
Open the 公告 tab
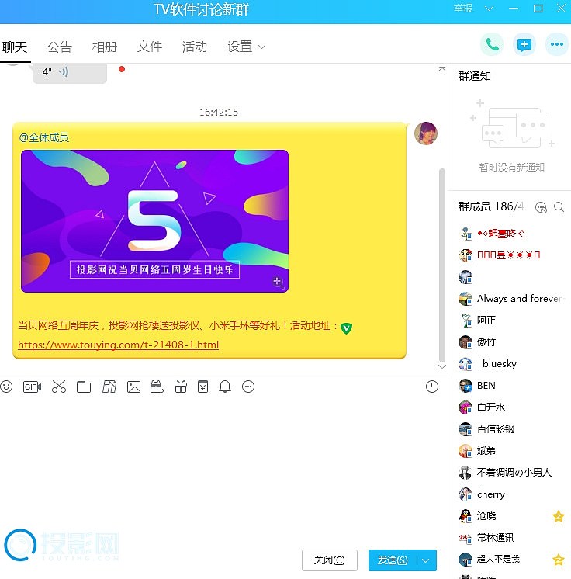pyautogui.click(x=60, y=47)
